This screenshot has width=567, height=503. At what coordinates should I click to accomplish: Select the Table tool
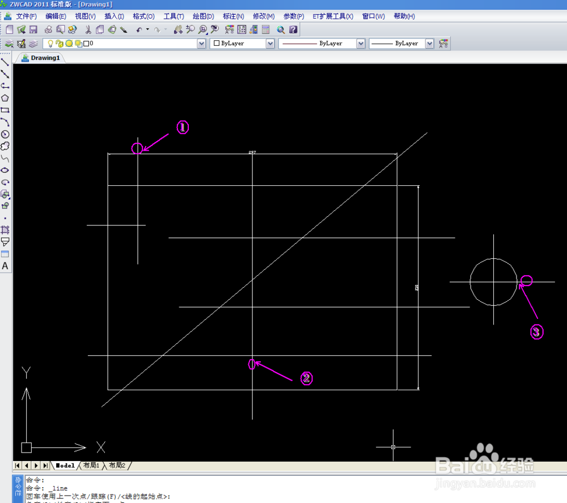click(x=5, y=254)
